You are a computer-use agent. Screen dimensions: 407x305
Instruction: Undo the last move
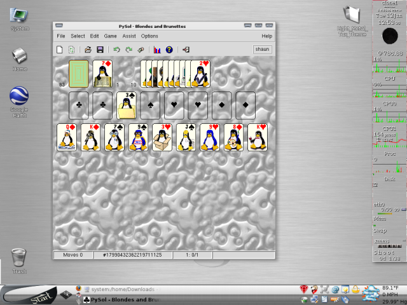click(x=116, y=50)
